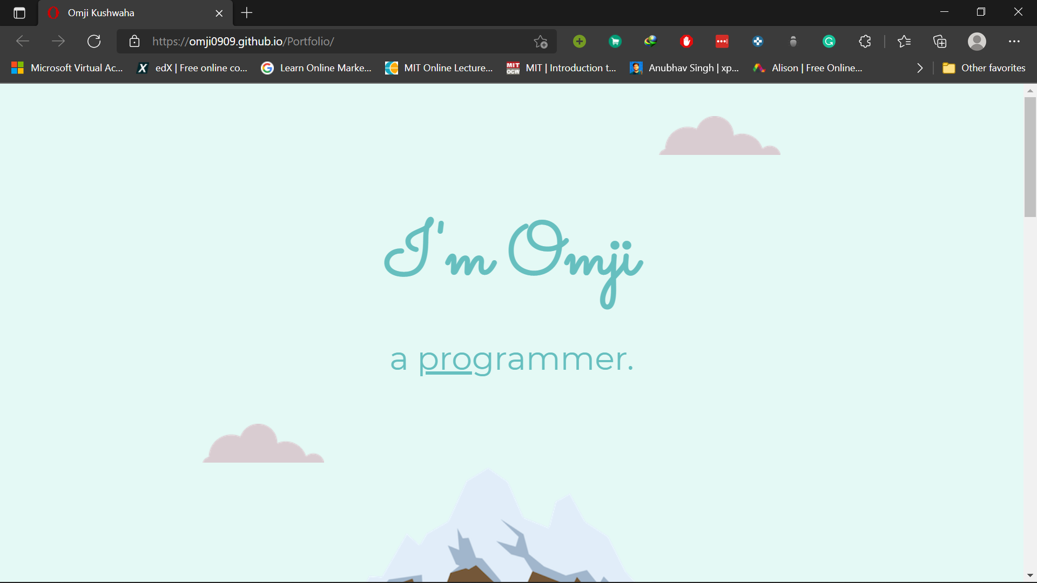Open the Other favorites folder

pos(984,68)
